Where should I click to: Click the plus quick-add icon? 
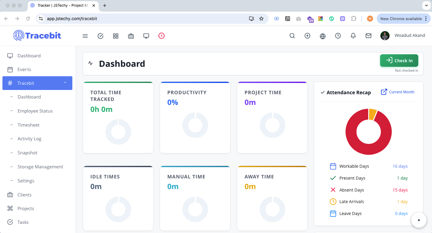click(x=307, y=36)
